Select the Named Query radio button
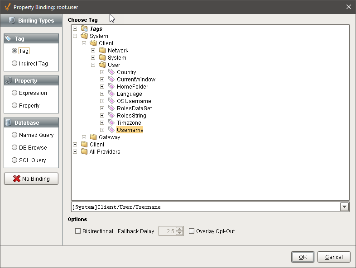The image size is (356, 268). 14,135
